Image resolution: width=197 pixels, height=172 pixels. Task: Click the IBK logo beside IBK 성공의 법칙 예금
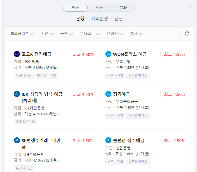click(17, 94)
